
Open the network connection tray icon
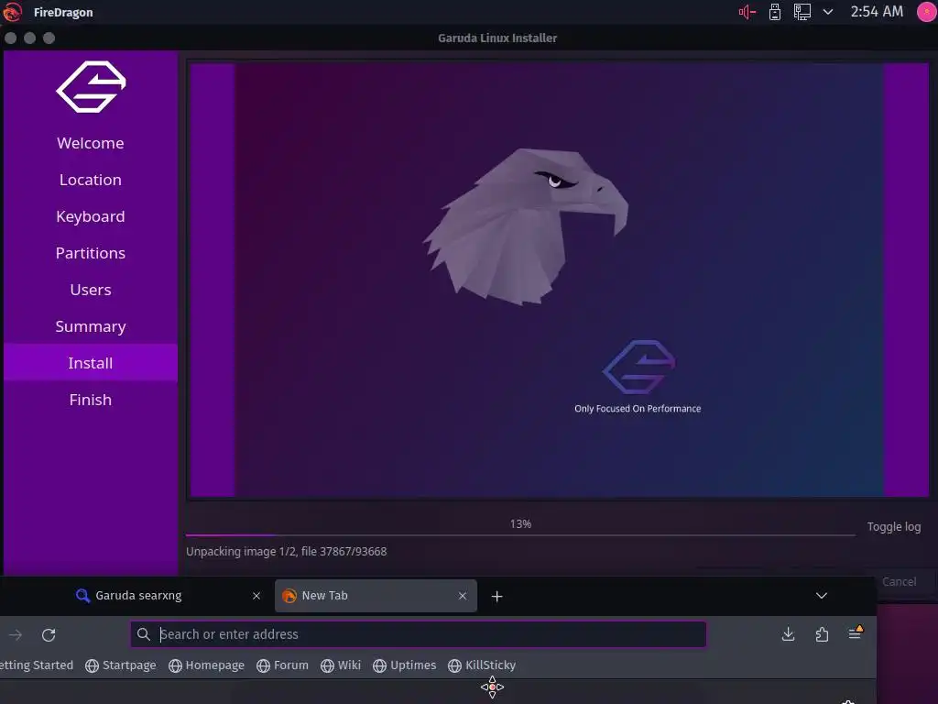coord(802,12)
